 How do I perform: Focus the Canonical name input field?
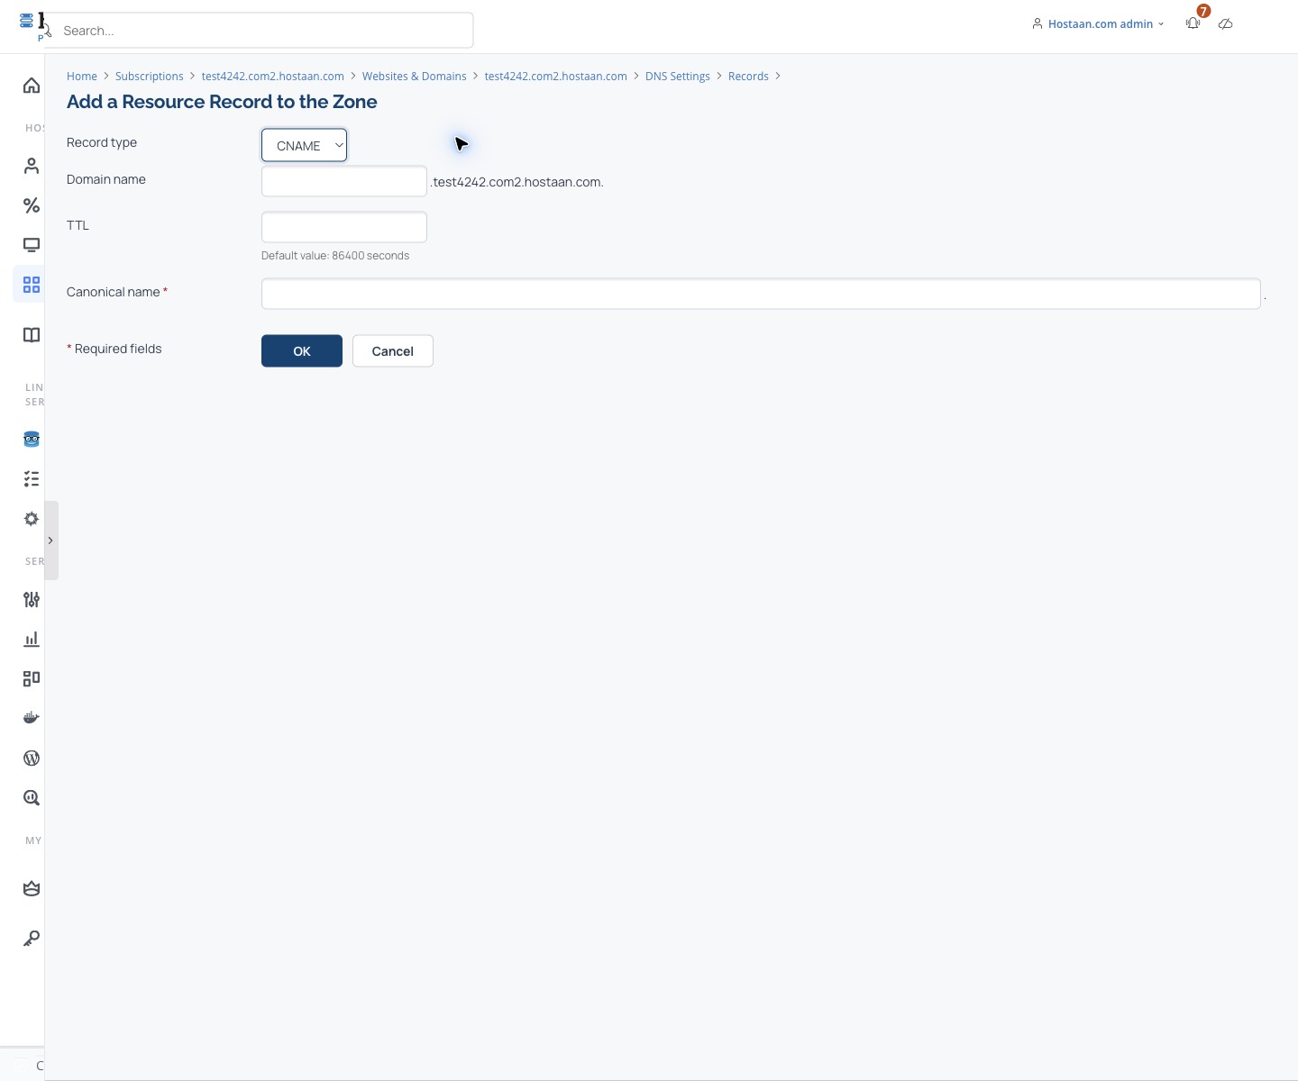(761, 294)
